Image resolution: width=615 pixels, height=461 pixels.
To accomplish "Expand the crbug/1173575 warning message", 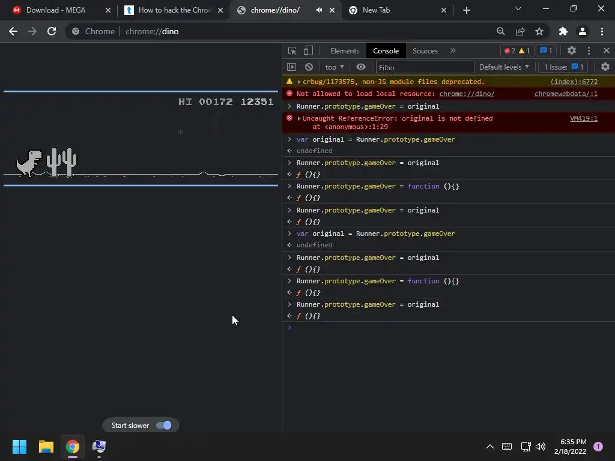I will point(299,82).
